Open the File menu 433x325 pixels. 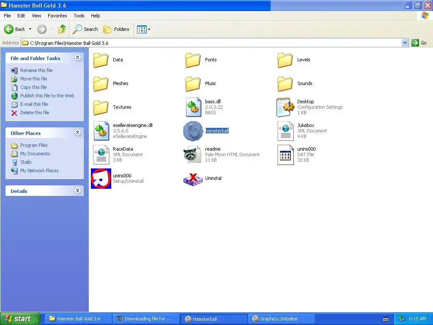(x=7, y=16)
